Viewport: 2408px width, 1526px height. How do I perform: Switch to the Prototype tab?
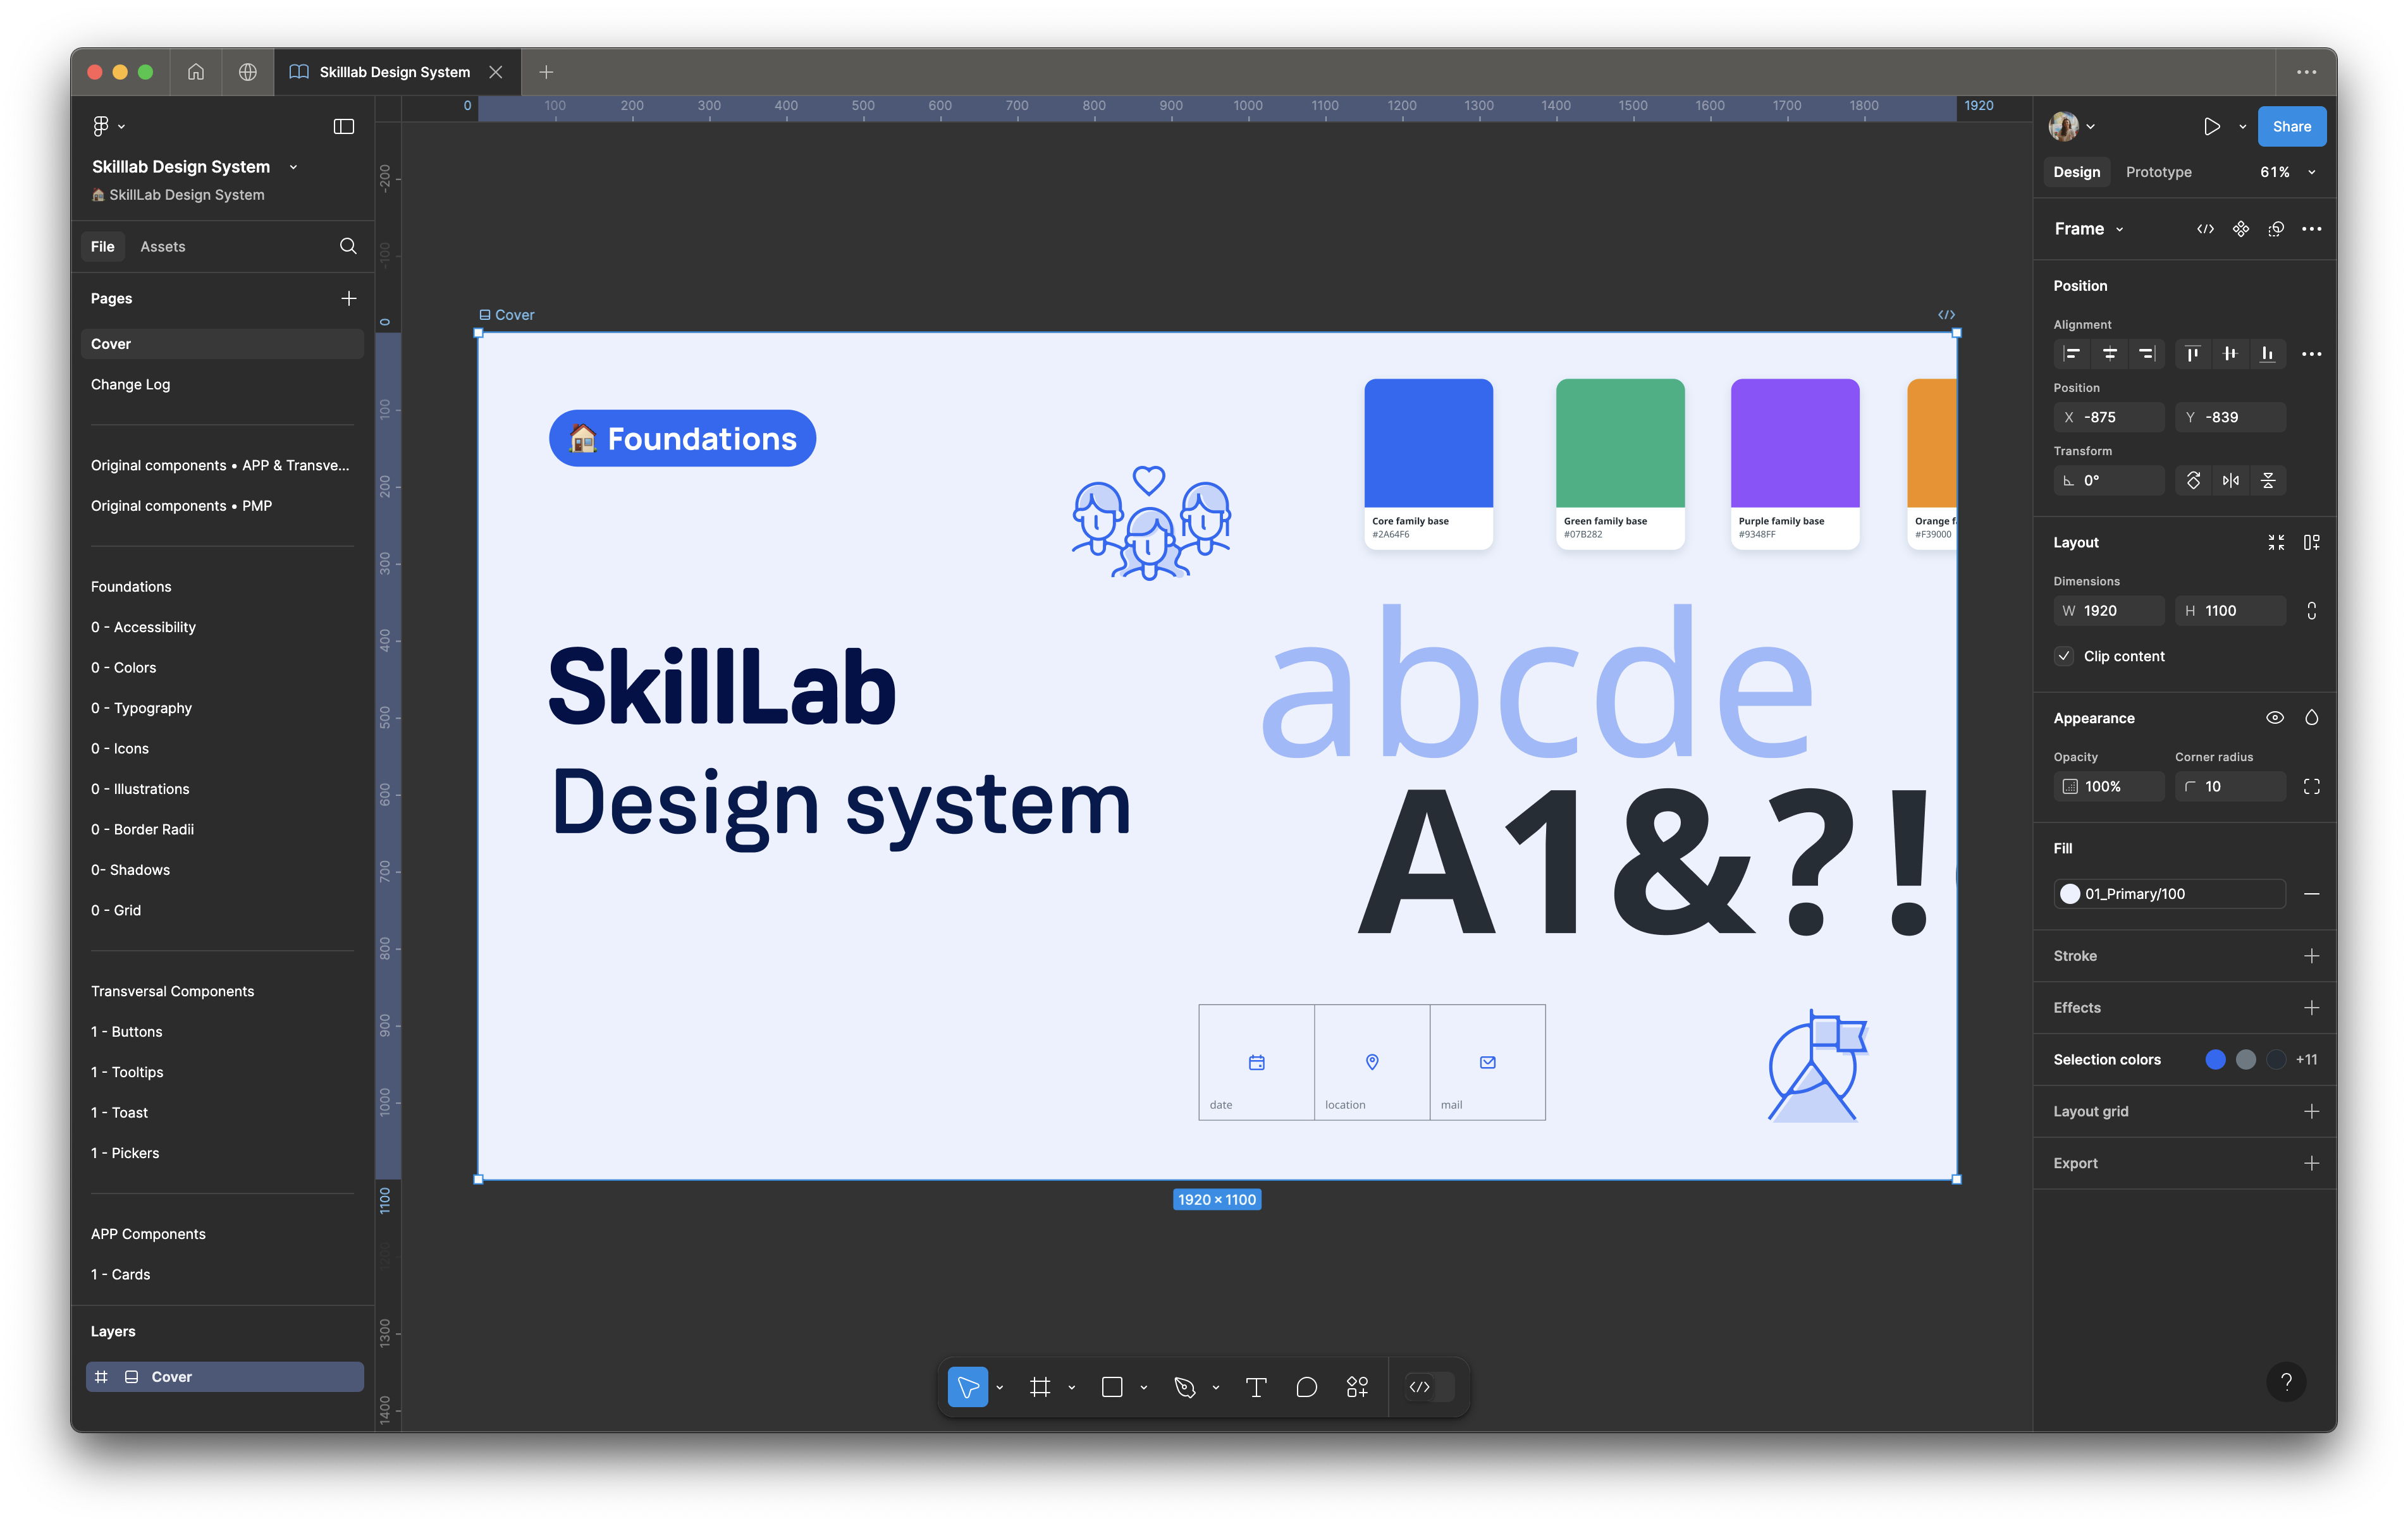click(2158, 172)
